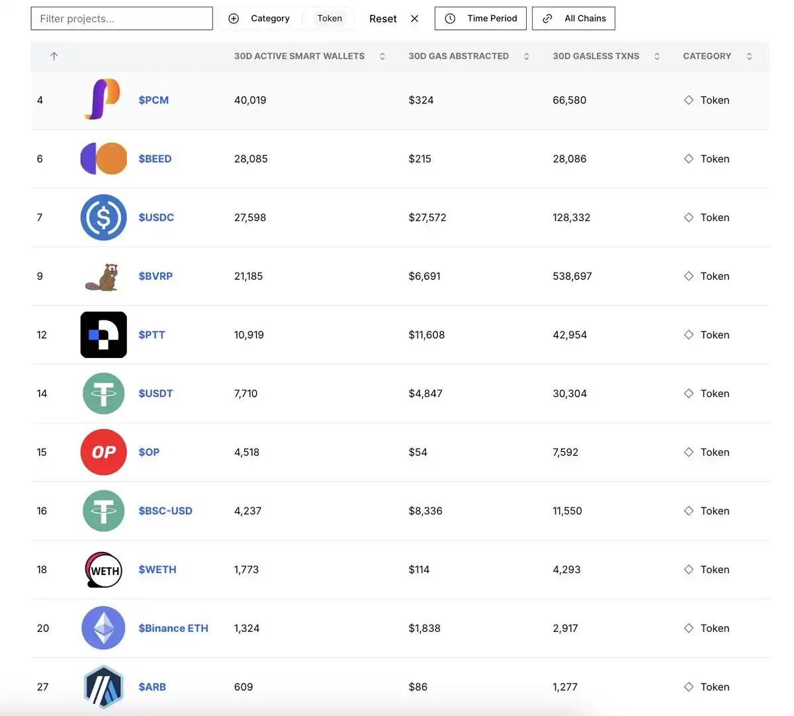
Task: Click the $PTT black square logo
Action: point(103,335)
